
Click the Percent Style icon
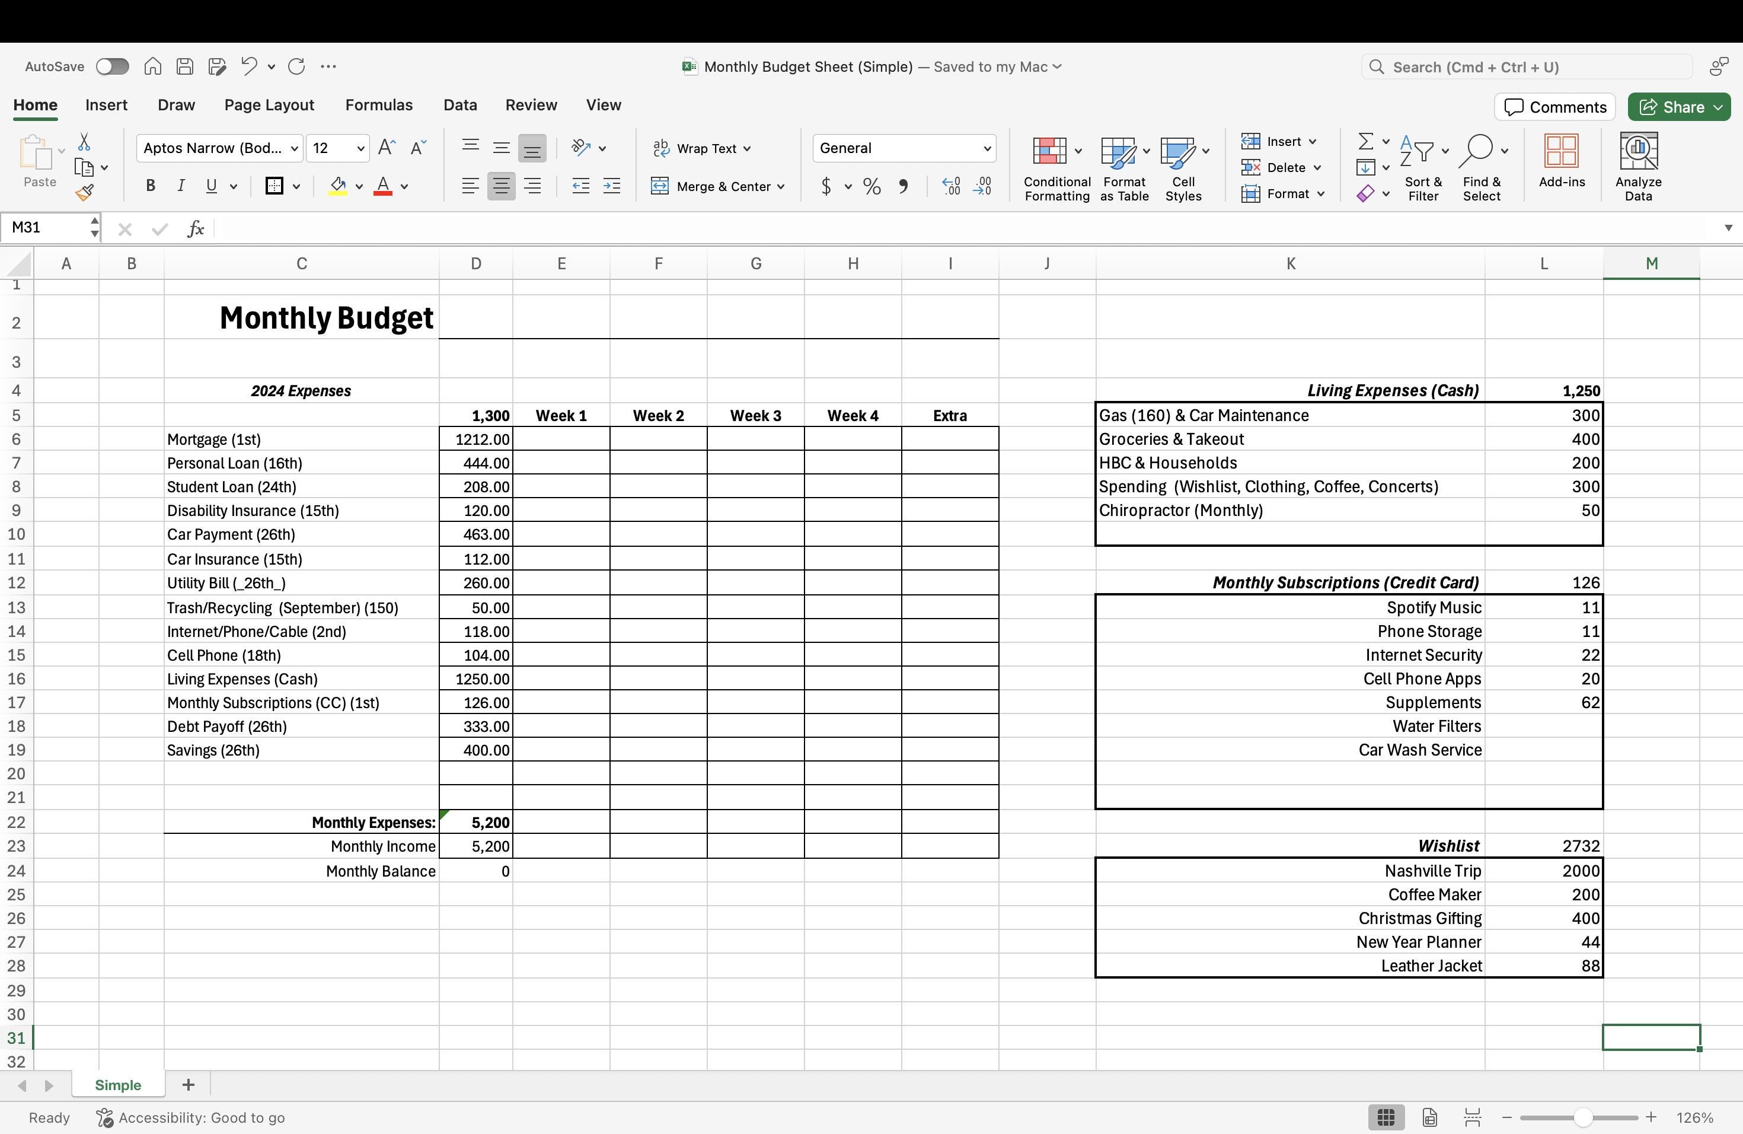pos(871,187)
